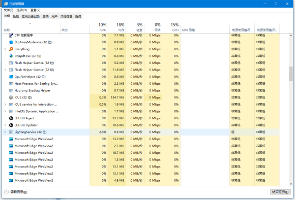Click the Intel(R) Dynamic Application icon

(11, 111)
